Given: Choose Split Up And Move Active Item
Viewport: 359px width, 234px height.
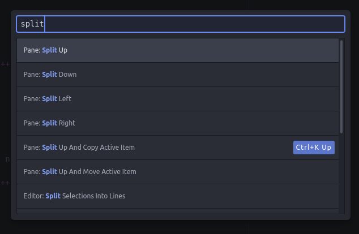Looking at the screenshot, I should tap(80, 172).
